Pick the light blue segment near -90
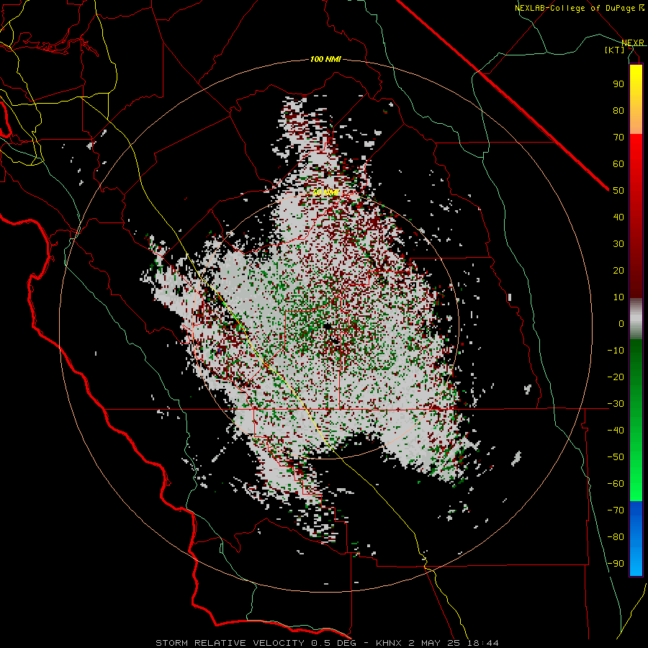The width and height of the screenshot is (648, 648). (x=636, y=562)
